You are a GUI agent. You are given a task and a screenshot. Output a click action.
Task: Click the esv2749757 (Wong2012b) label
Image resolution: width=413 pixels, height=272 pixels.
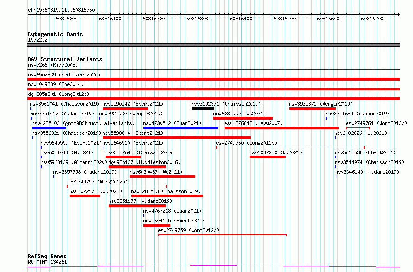[x=97, y=182]
